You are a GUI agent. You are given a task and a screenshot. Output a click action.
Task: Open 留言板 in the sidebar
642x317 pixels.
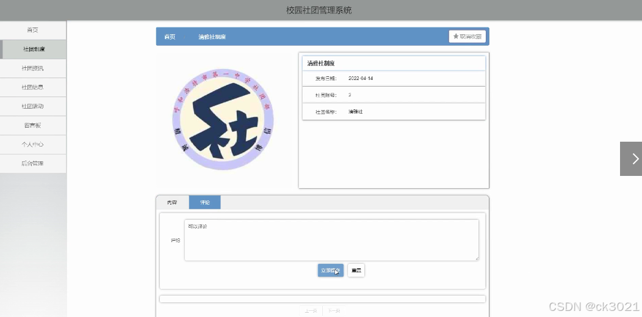[33, 125]
